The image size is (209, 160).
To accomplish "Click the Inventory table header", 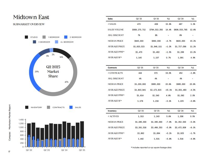I will [112, 111].
